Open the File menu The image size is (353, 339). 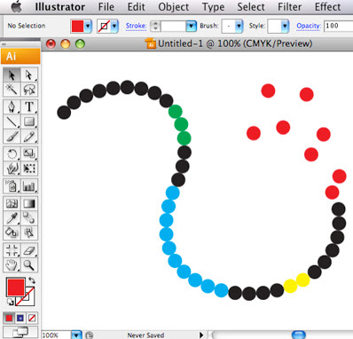pyautogui.click(x=106, y=7)
